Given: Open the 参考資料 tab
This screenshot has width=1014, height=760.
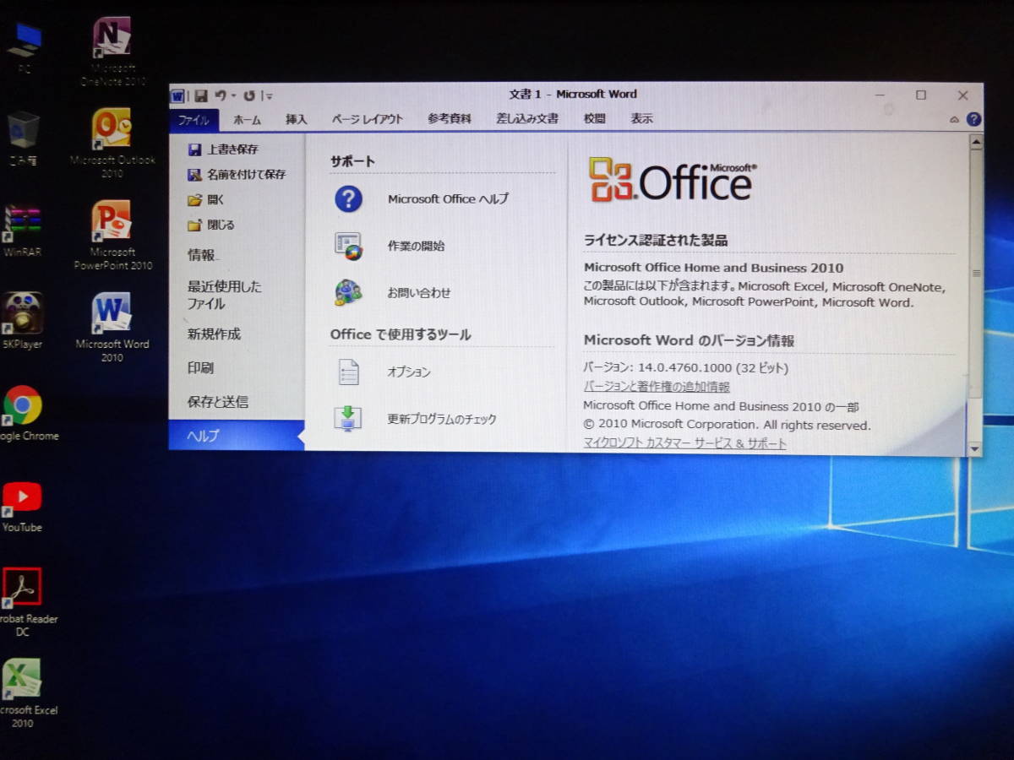Looking at the screenshot, I should point(450,119).
